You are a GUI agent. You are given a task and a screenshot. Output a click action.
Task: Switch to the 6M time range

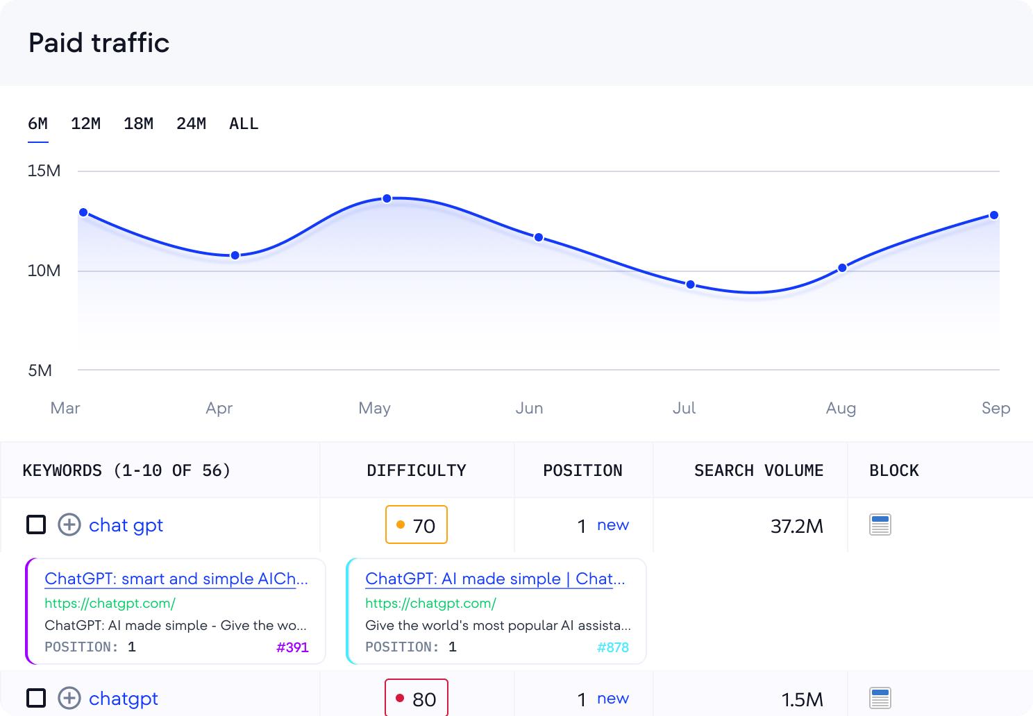click(38, 124)
